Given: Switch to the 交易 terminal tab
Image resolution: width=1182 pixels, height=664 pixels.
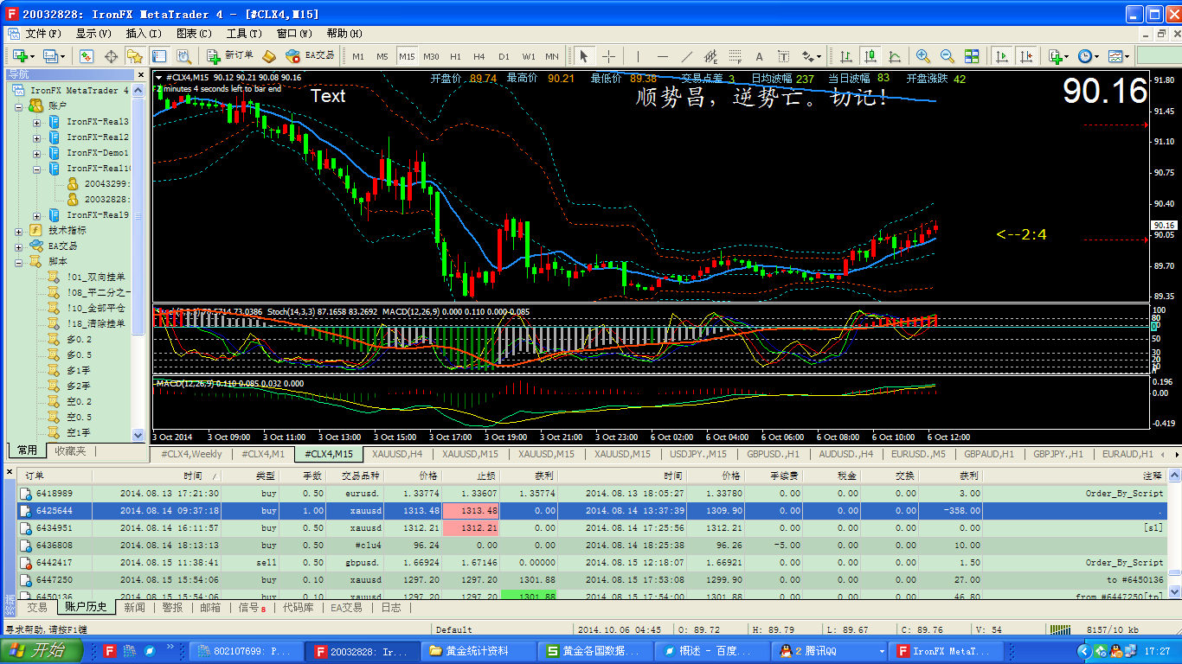Looking at the screenshot, I should coord(37,608).
